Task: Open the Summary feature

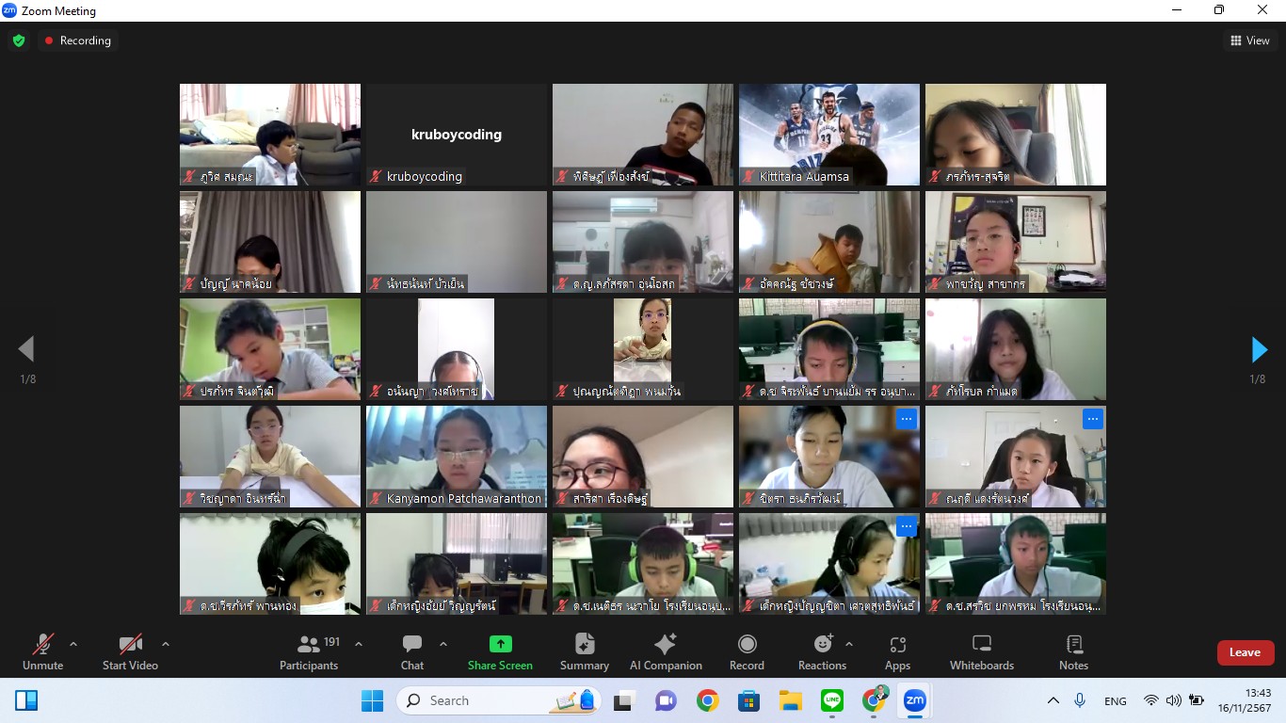Action: point(584,651)
